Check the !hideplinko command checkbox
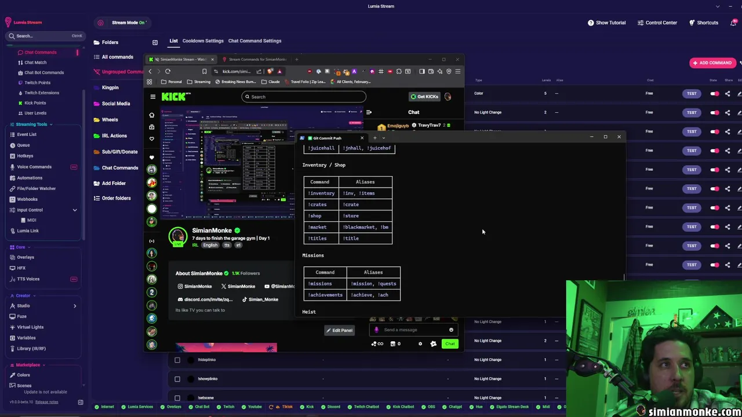Image resolution: width=742 pixels, height=417 pixels. (177, 360)
